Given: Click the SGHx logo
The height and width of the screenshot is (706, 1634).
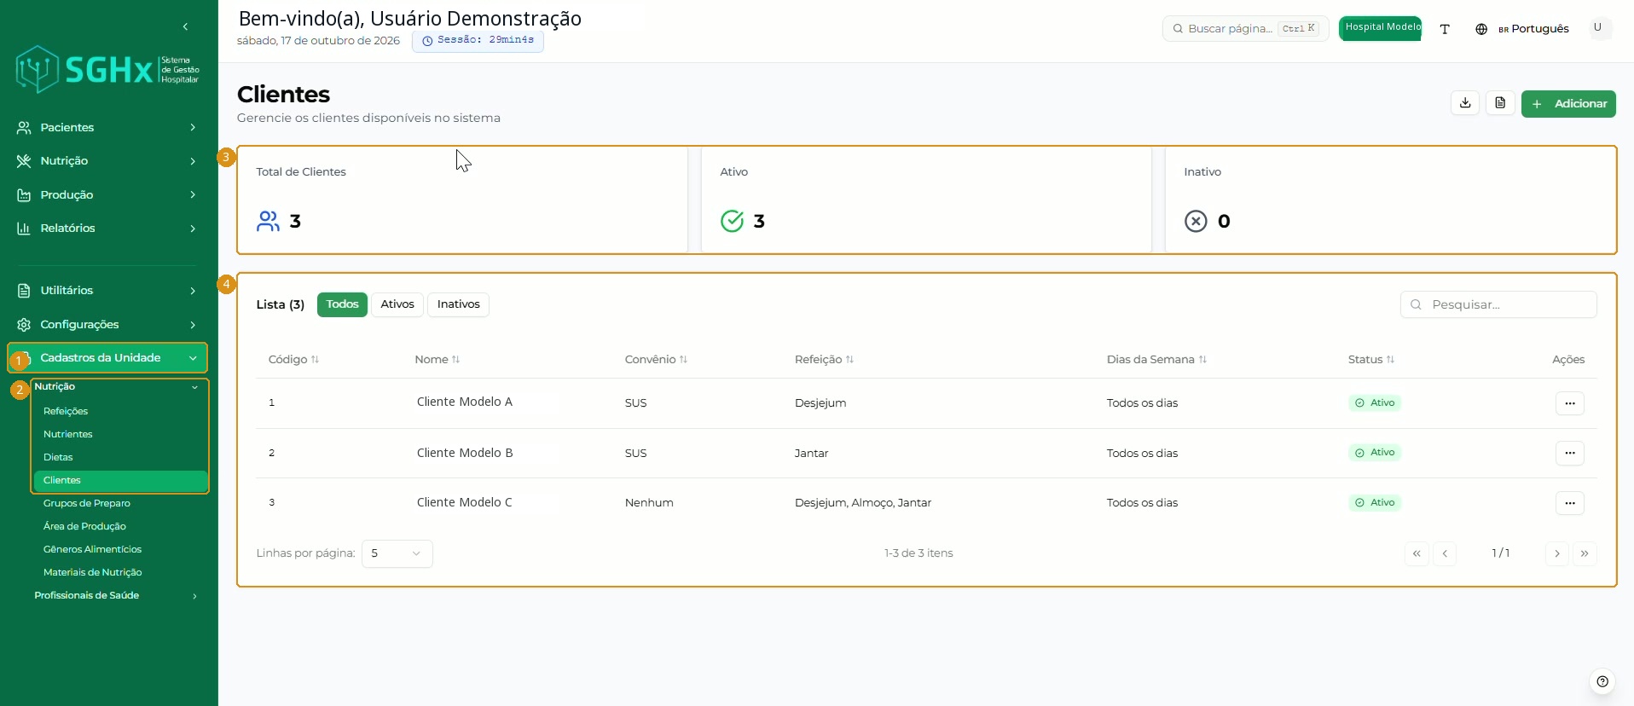Looking at the screenshot, I should click(107, 69).
